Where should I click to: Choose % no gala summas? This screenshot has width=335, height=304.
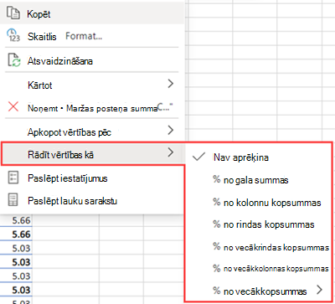tap(259, 180)
